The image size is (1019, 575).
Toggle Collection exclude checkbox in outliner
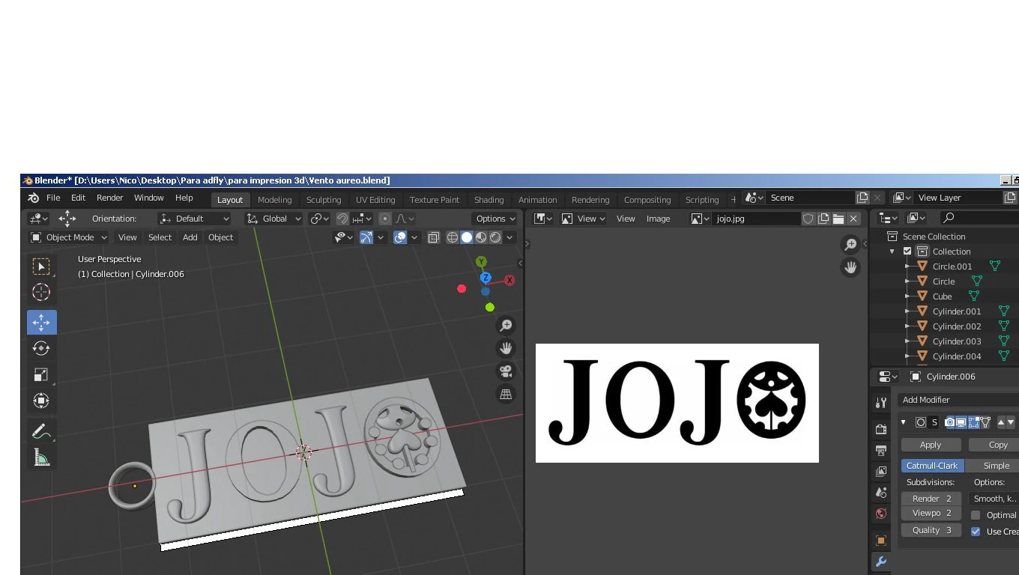click(x=907, y=252)
